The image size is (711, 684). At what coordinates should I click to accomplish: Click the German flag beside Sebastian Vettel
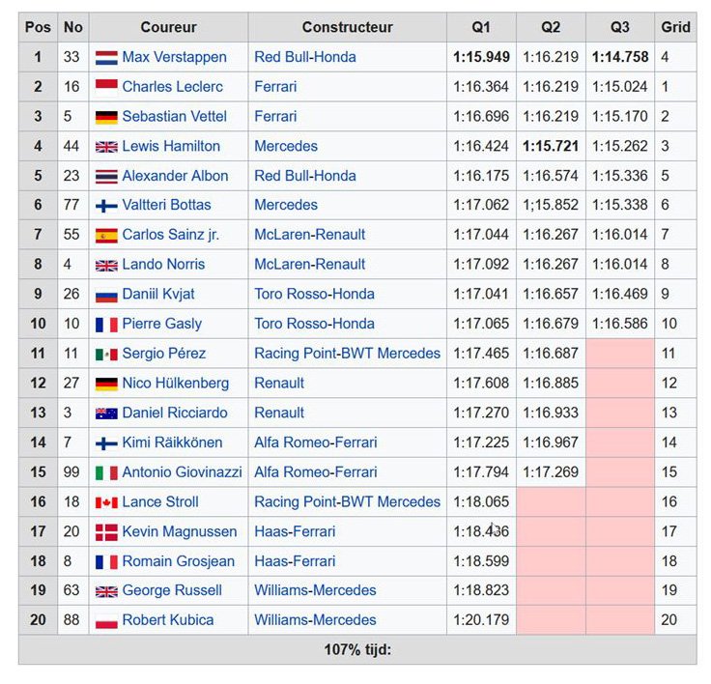point(106,117)
